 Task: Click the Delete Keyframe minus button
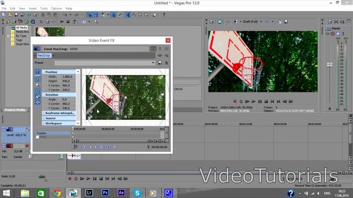[x=115, y=147]
